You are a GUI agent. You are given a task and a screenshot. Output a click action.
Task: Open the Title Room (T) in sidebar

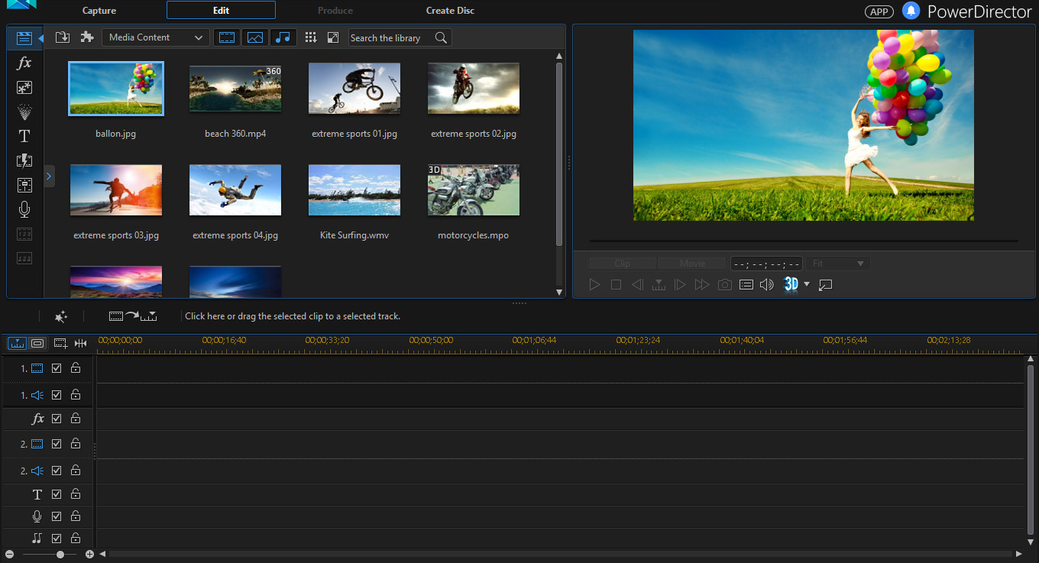click(24, 136)
